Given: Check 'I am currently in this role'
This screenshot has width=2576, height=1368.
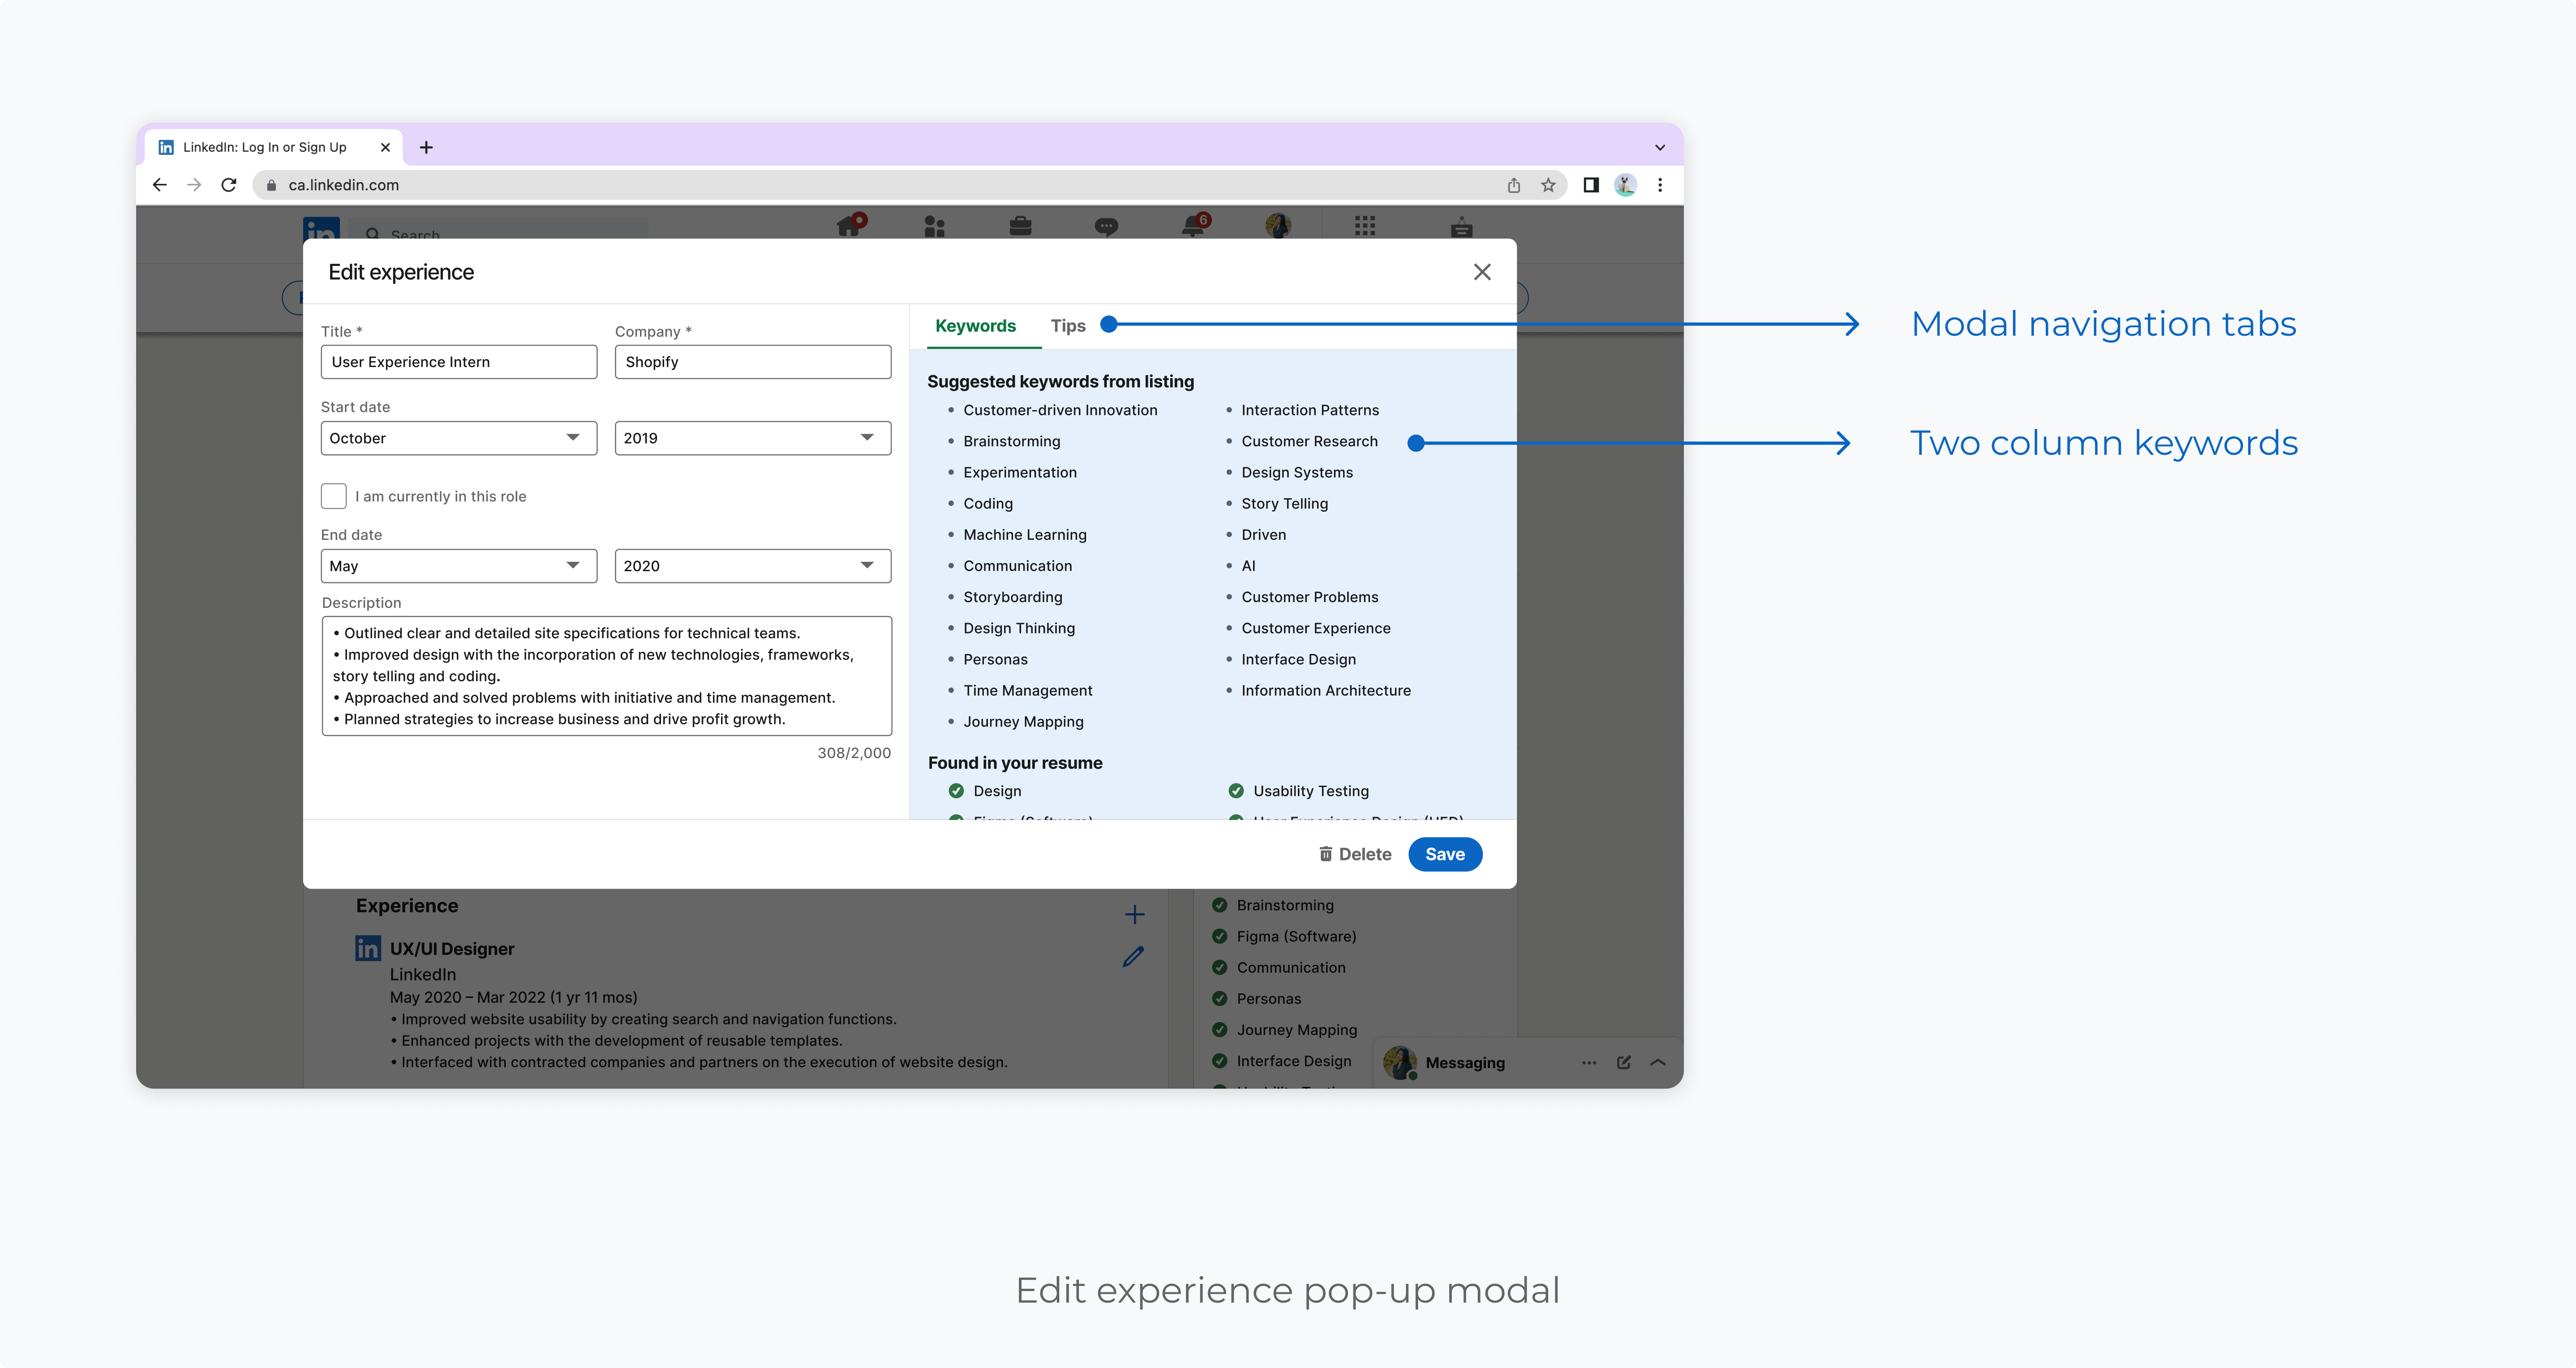Looking at the screenshot, I should (x=334, y=496).
